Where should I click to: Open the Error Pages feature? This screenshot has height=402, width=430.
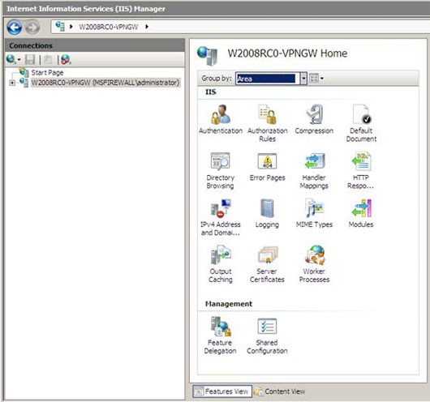pos(268,167)
